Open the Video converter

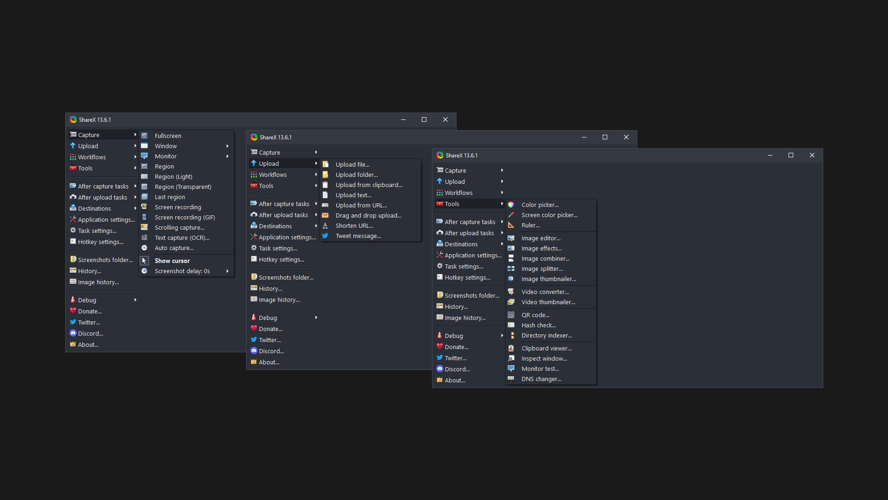(544, 292)
